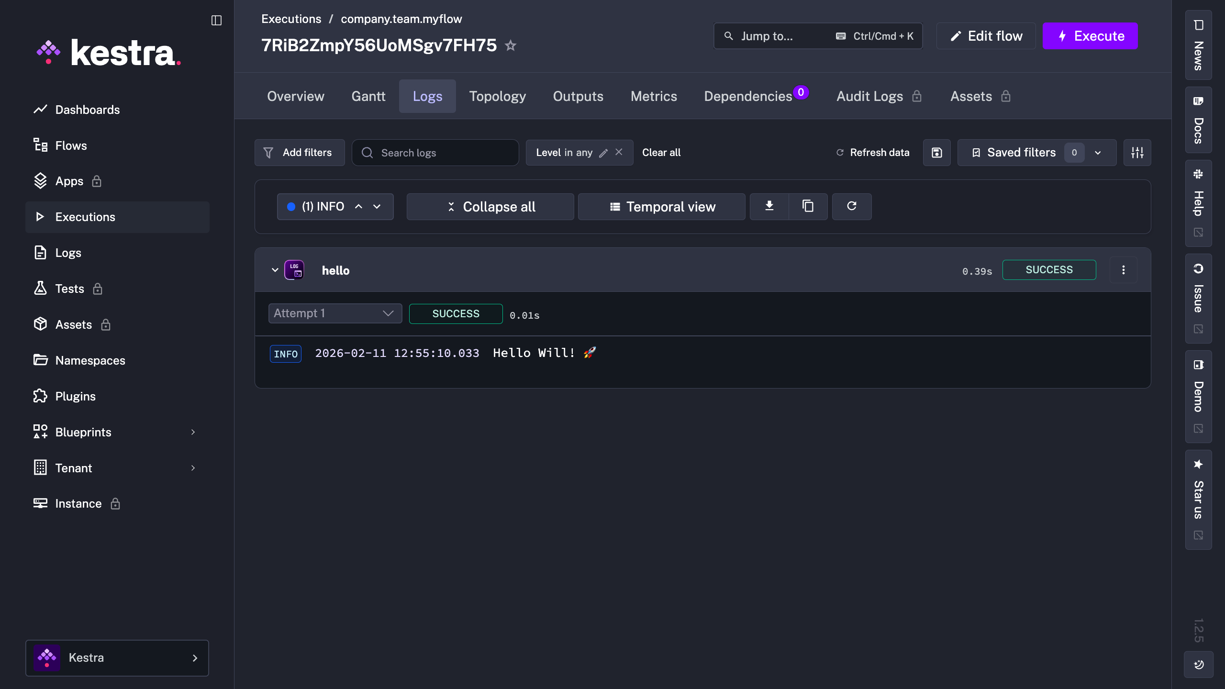The image size is (1225, 689).
Task: Click Clear all filters link
Action: [661, 153]
